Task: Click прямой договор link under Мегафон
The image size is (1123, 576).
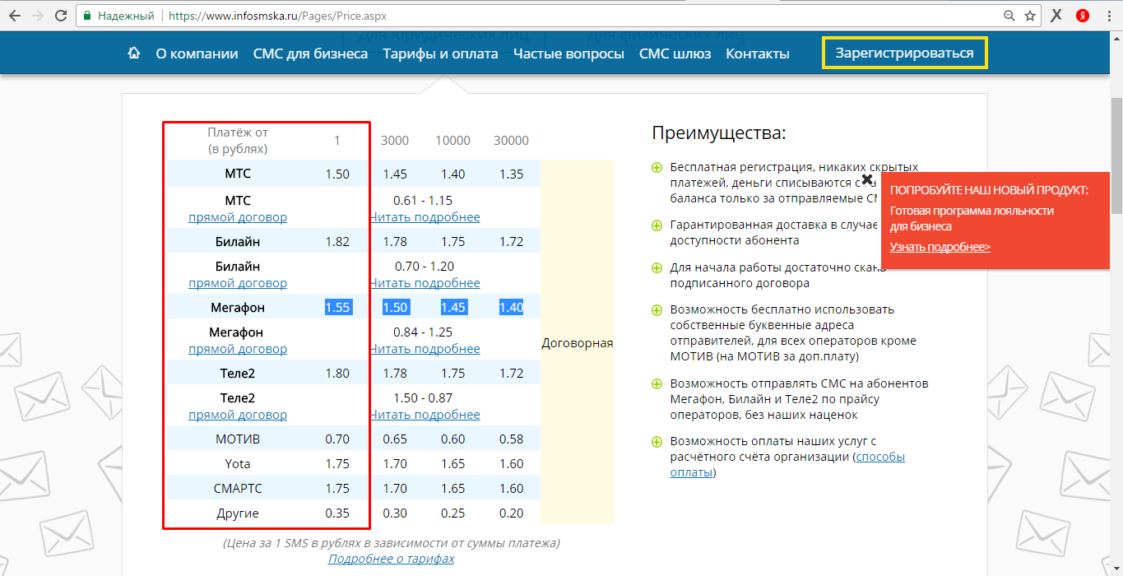Action: point(238,349)
